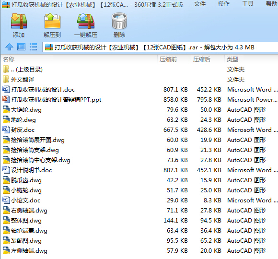Click the .. (上级目录) entry text
The width and height of the screenshot is (278, 259).
[27, 70]
